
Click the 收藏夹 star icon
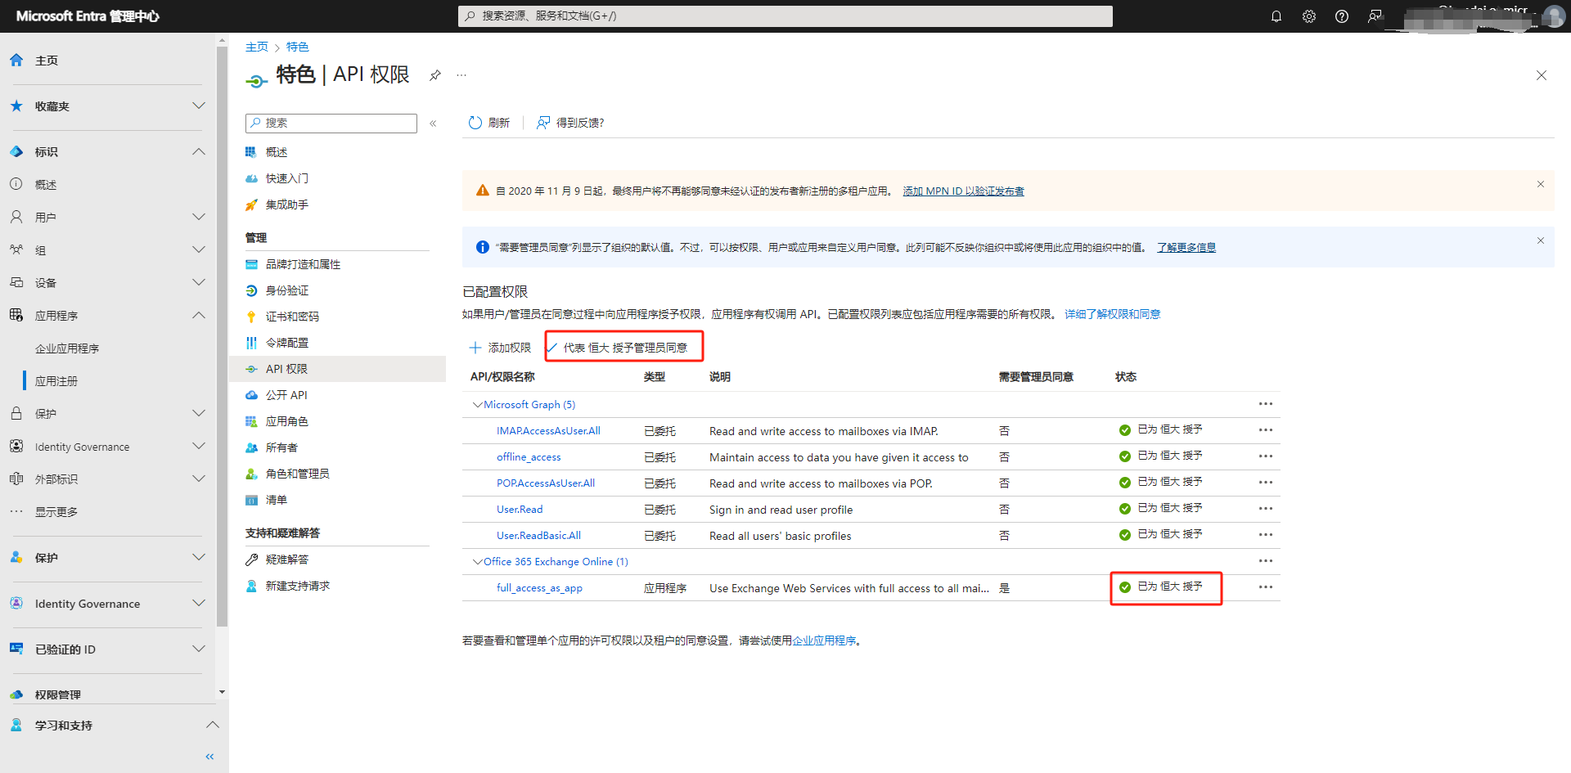[x=16, y=106]
